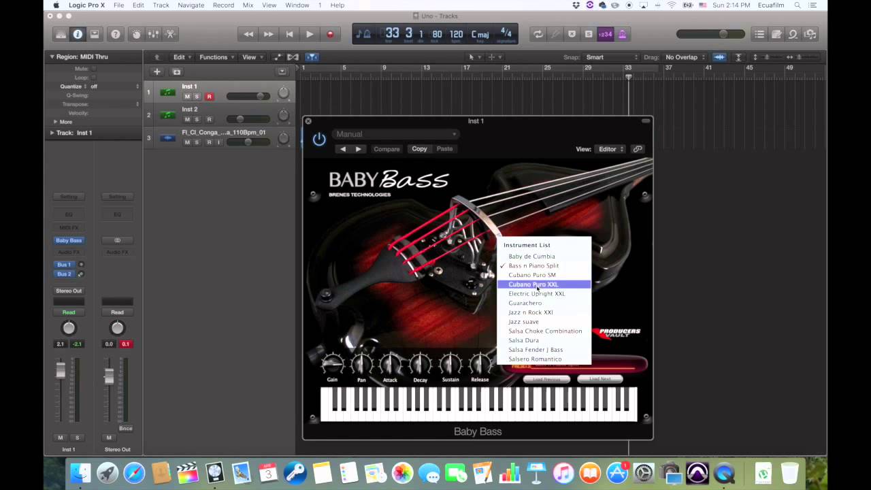Pick Jazz suave instrument

(544, 322)
